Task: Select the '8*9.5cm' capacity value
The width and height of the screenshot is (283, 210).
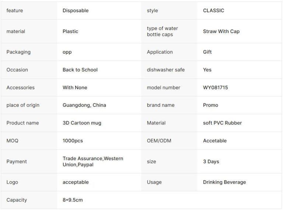Action: click(73, 200)
